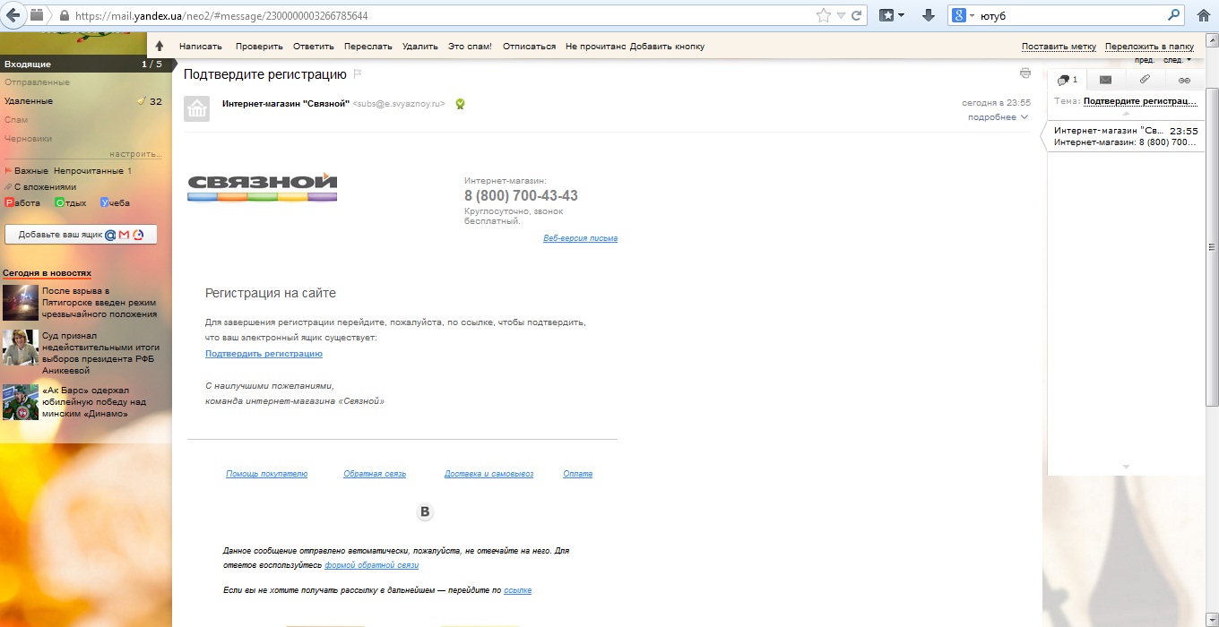Click the green Отдых label

pyautogui.click(x=71, y=202)
